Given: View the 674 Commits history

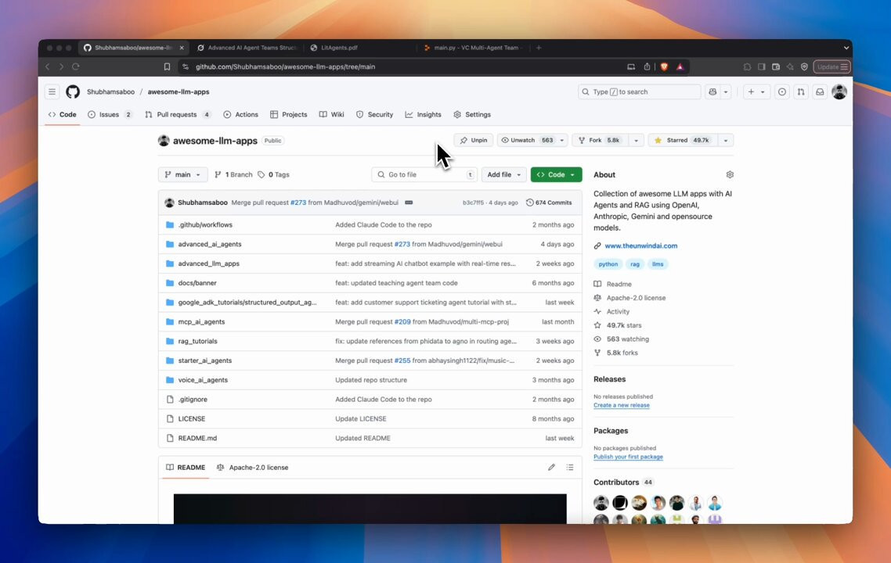Looking at the screenshot, I should click(x=549, y=203).
